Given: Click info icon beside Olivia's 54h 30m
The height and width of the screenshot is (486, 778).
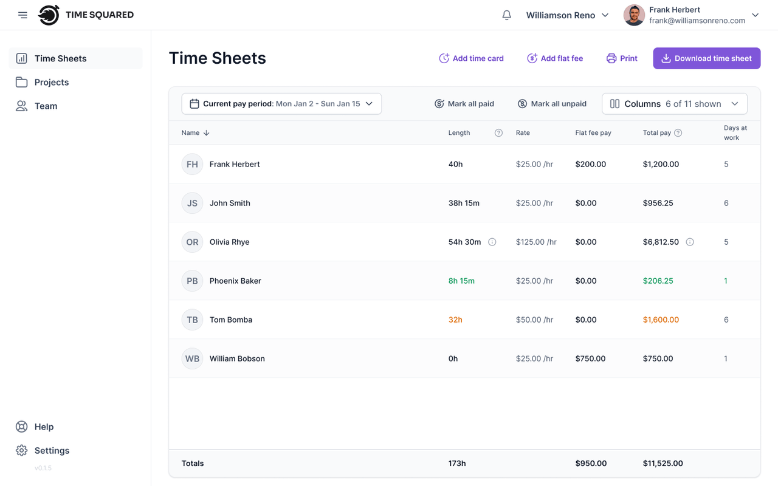Looking at the screenshot, I should click(x=492, y=242).
